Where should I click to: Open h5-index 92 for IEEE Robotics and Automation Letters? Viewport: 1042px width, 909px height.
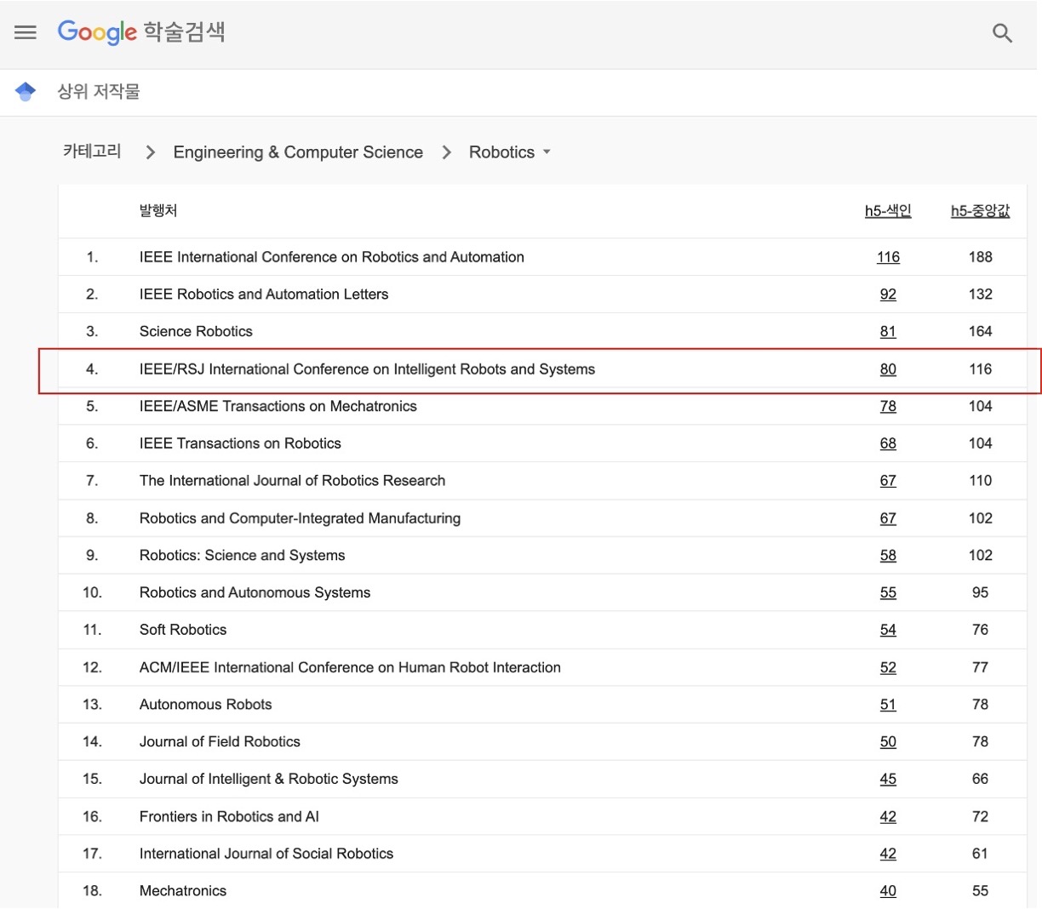tap(888, 294)
